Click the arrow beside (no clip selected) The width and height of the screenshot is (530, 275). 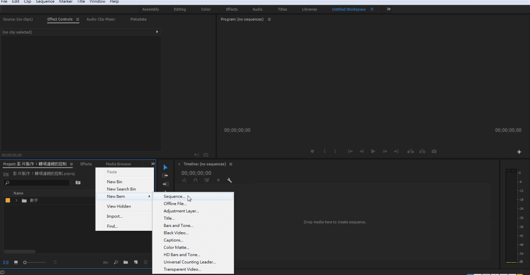coord(157,32)
